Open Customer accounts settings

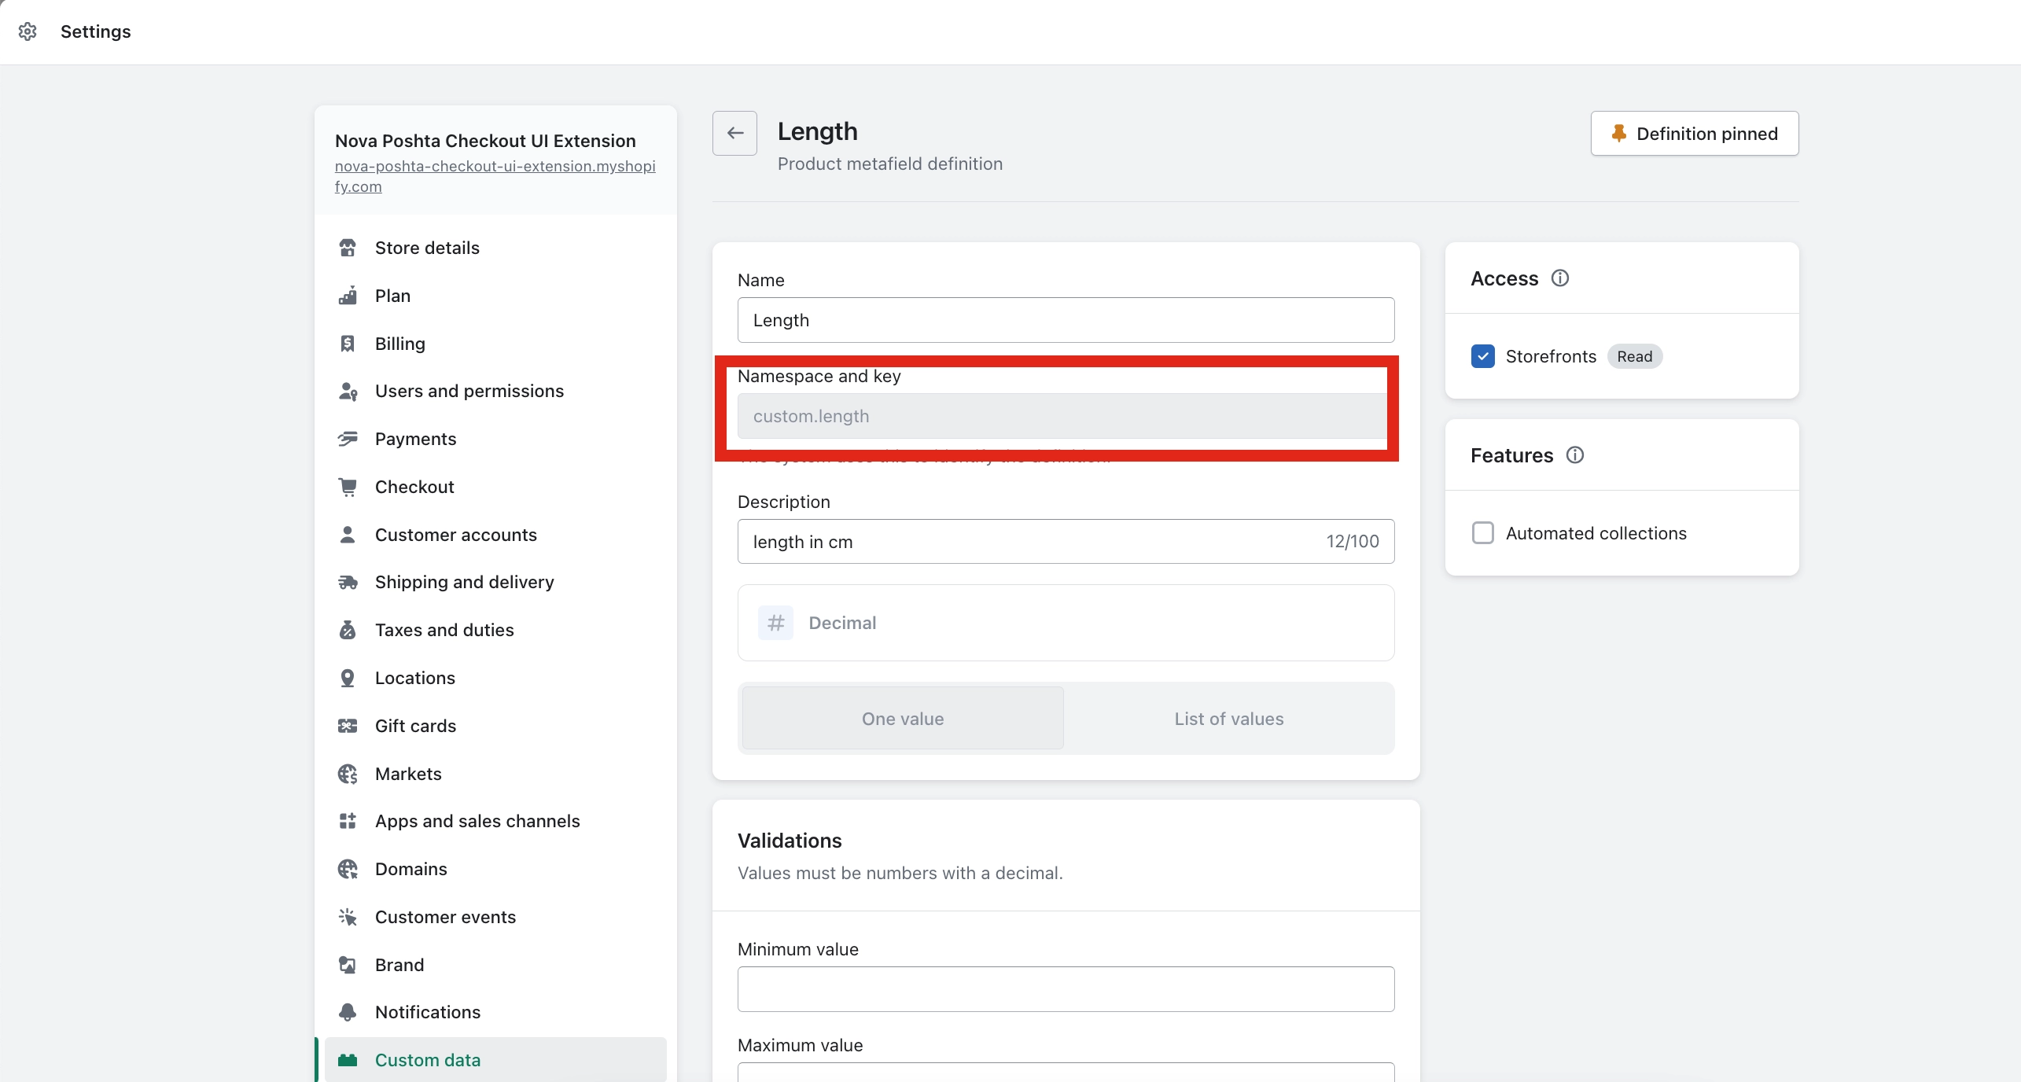(495, 535)
